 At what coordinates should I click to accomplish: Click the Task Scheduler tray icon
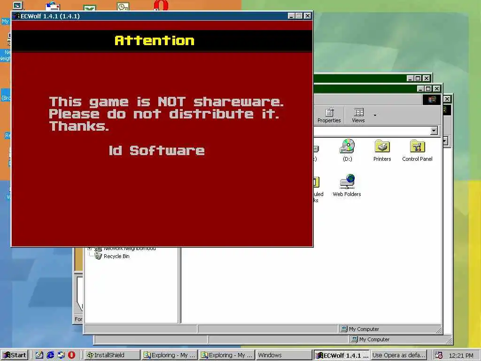[439, 355]
